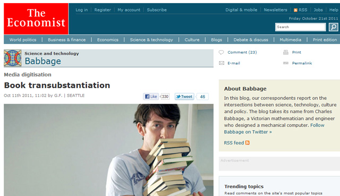Click the Friday October 21st 2011 date
340x196 pixels.
click(x=313, y=19)
